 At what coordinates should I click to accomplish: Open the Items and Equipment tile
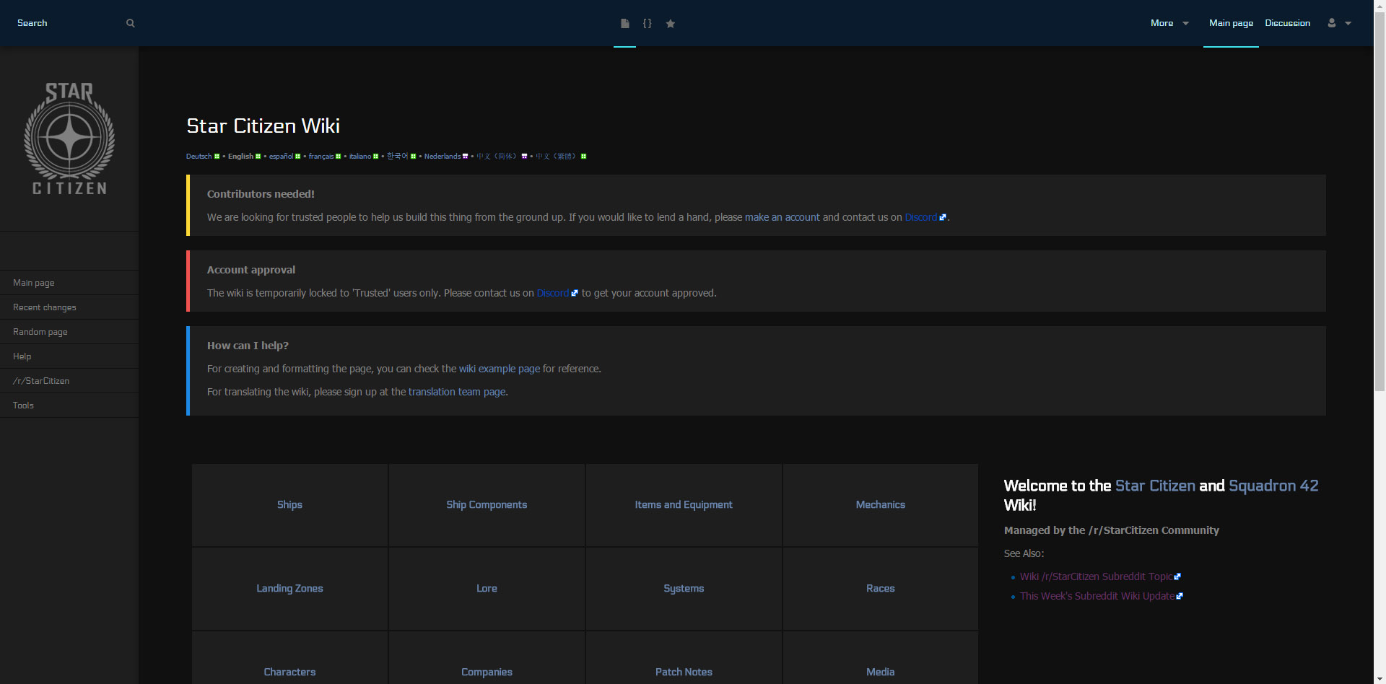[x=684, y=505]
